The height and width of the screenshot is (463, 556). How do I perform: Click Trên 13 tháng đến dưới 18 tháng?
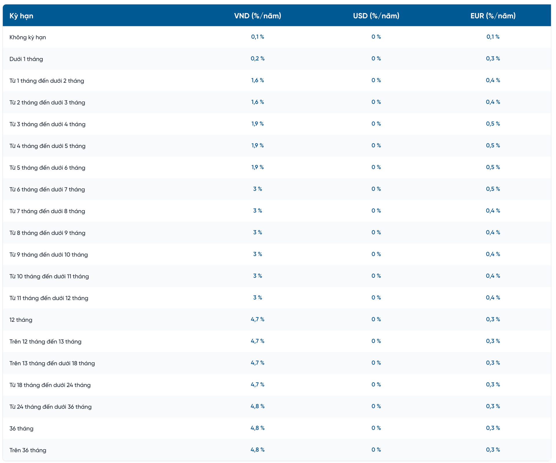click(x=52, y=363)
